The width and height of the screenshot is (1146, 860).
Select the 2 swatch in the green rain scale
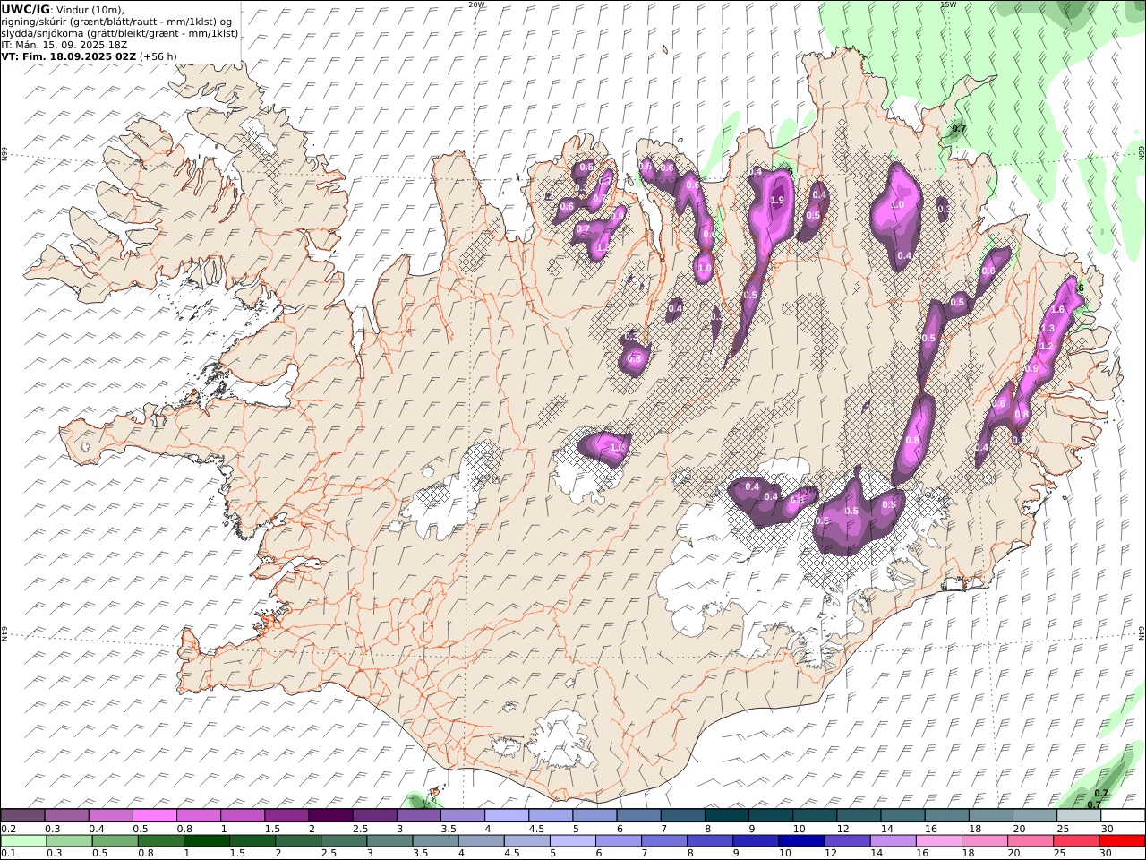298,841
